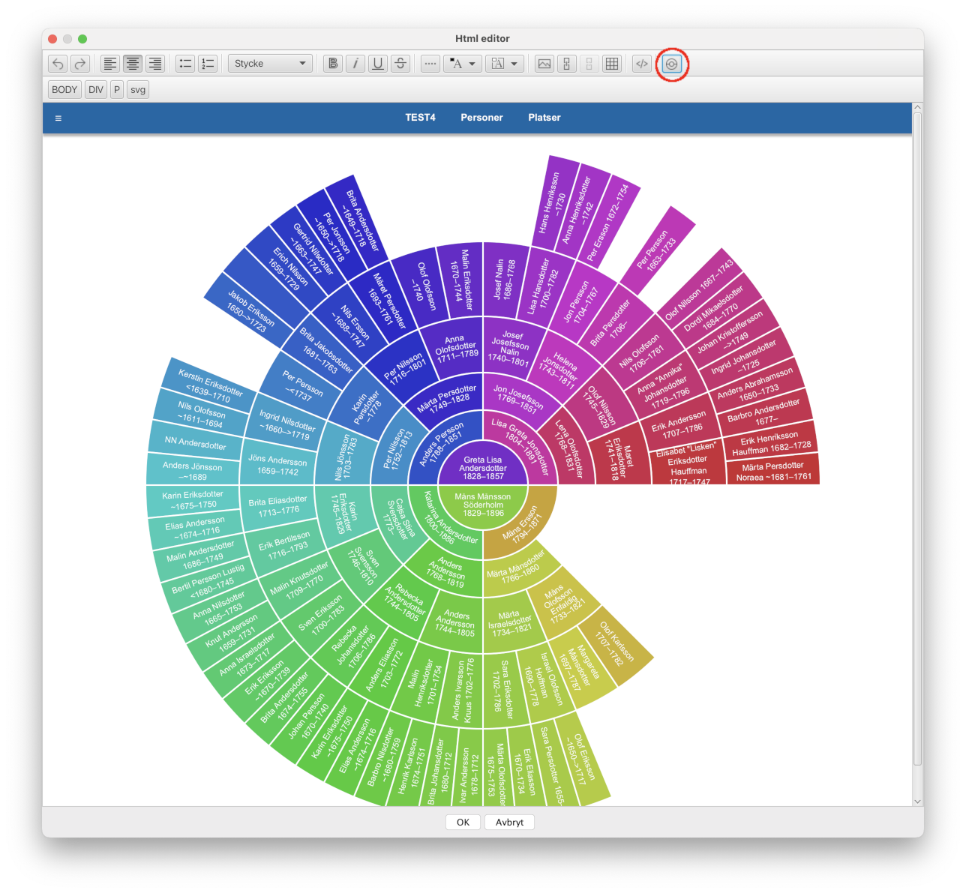Click the undo arrow icon
The image size is (966, 893).
[x=58, y=64]
